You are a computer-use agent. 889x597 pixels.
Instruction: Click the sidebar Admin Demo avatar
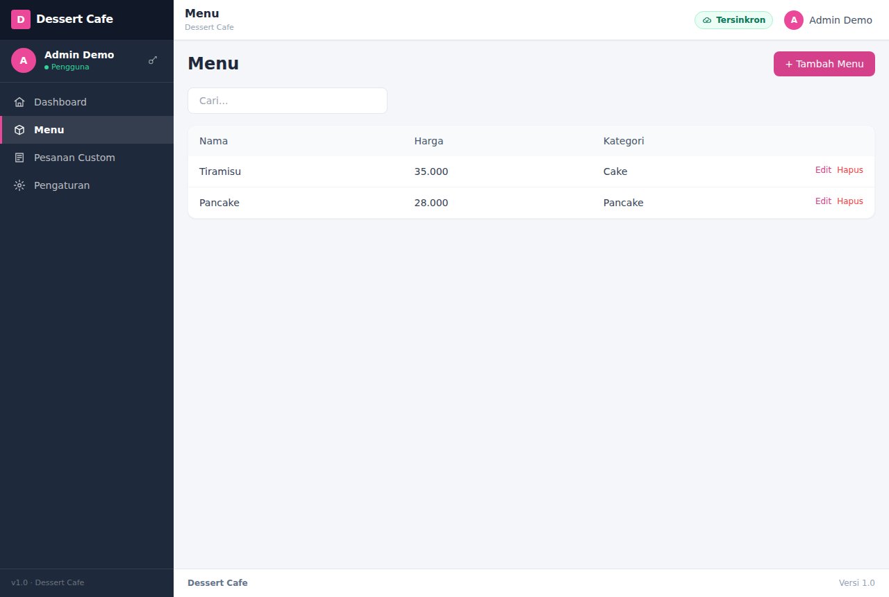pos(24,60)
